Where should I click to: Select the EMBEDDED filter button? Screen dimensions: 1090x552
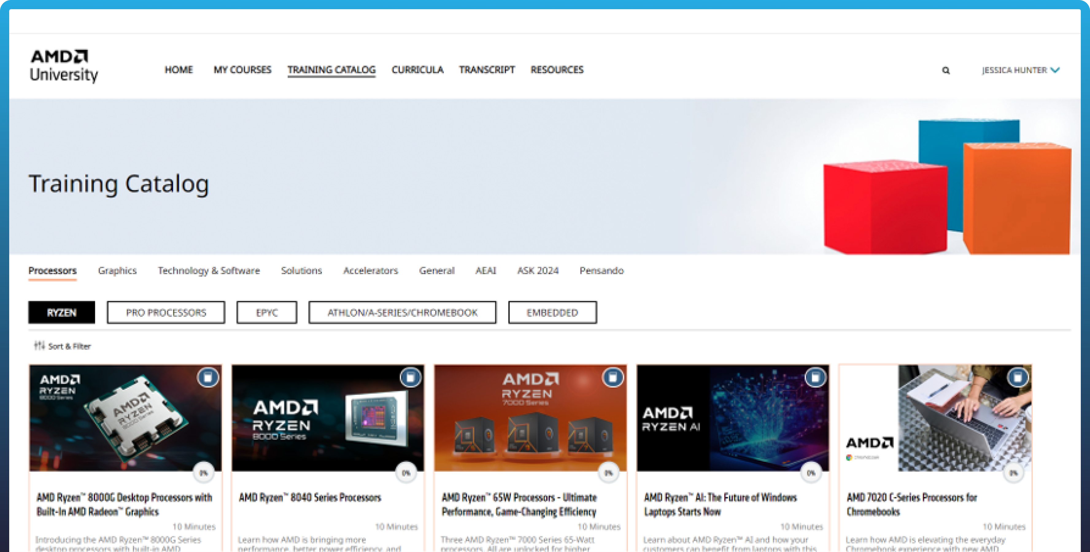(x=552, y=312)
